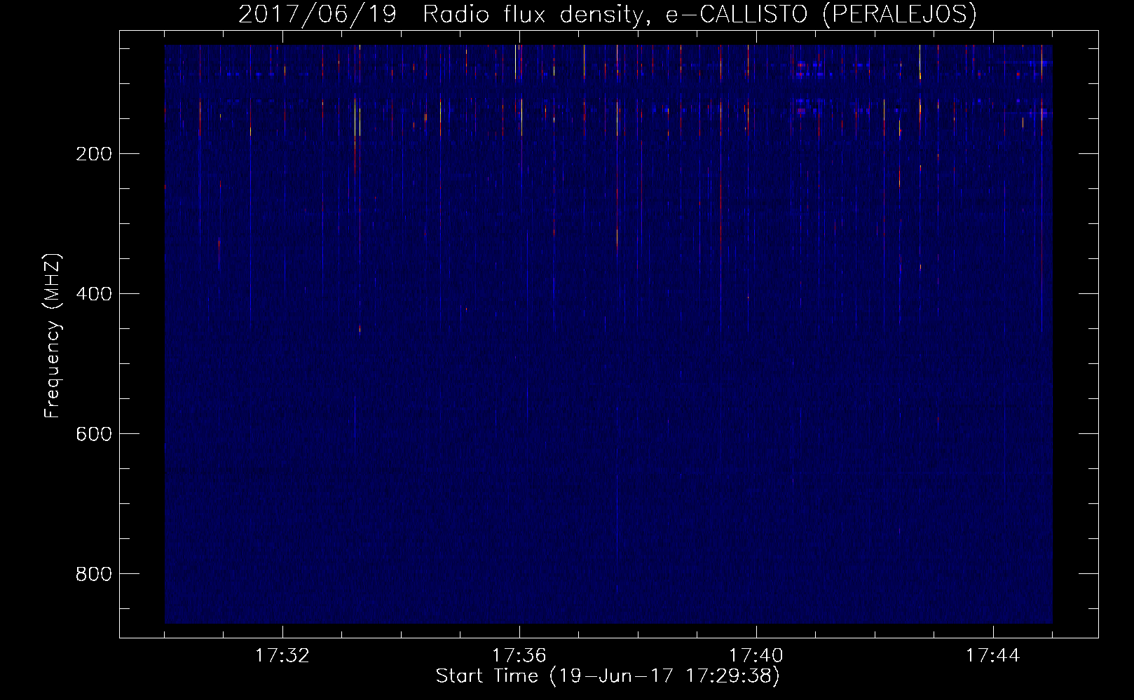1134x700 pixels.
Task: Click the 17:36 time tick label
Action: pos(519,656)
